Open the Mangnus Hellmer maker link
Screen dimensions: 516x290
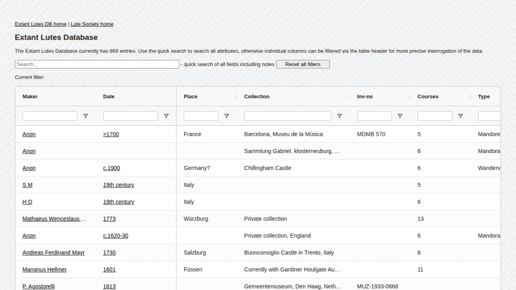pos(44,269)
